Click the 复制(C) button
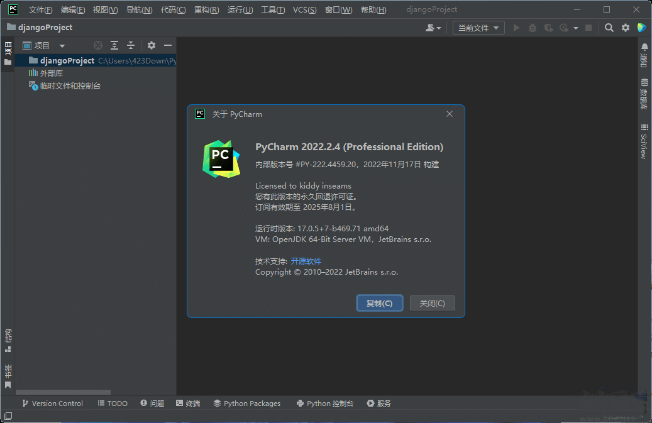The image size is (652, 423). tap(379, 302)
